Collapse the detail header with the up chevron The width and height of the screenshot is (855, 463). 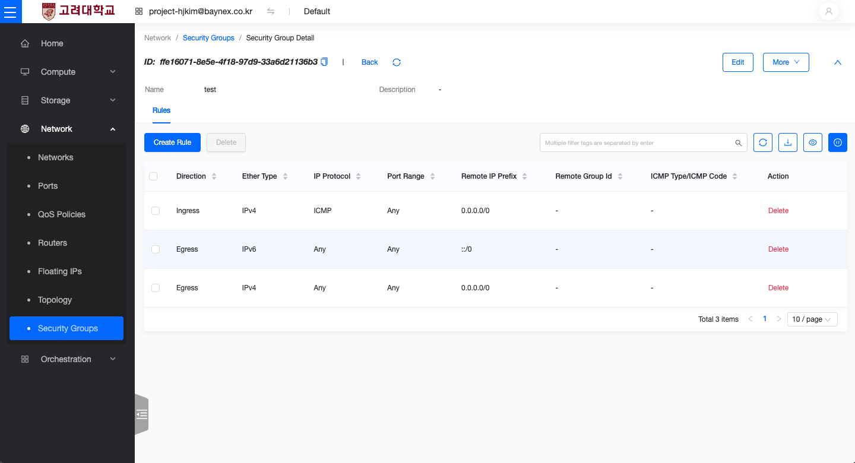click(838, 62)
